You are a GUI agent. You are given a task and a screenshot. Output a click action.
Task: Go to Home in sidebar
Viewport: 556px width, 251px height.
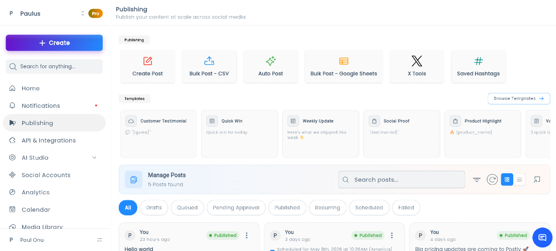click(x=54, y=88)
